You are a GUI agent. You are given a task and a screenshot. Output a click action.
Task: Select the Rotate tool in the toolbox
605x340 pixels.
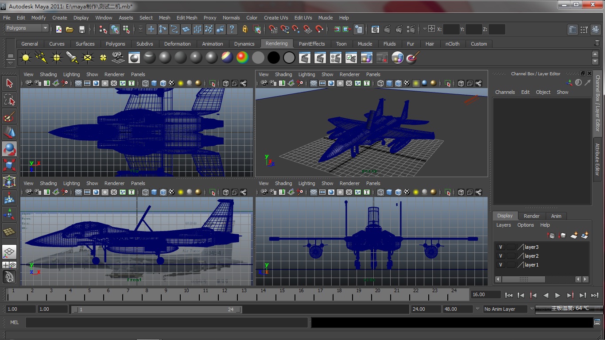9,149
